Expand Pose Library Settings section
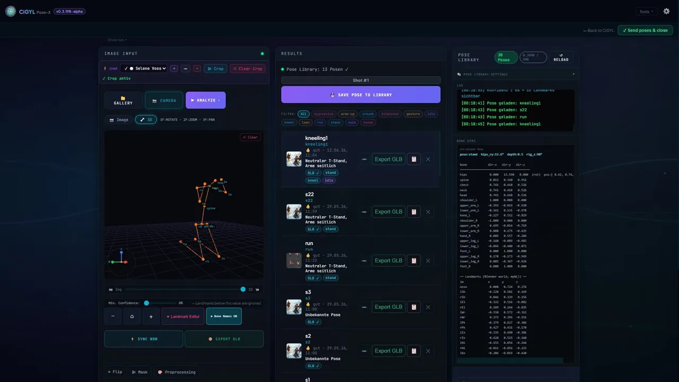The width and height of the screenshot is (679, 382). point(516,74)
